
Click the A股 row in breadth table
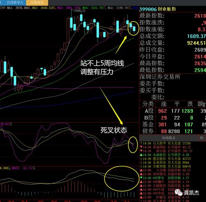[173, 111]
